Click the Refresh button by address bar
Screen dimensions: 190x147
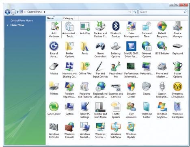click(135, 12)
